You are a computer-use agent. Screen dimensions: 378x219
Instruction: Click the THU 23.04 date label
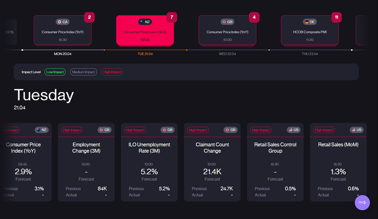[x=310, y=54]
